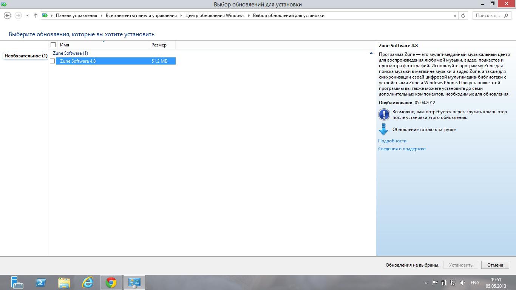Click the 51,2 МБ size cell
Image resolution: width=516 pixels, height=290 pixels.
[x=159, y=61]
